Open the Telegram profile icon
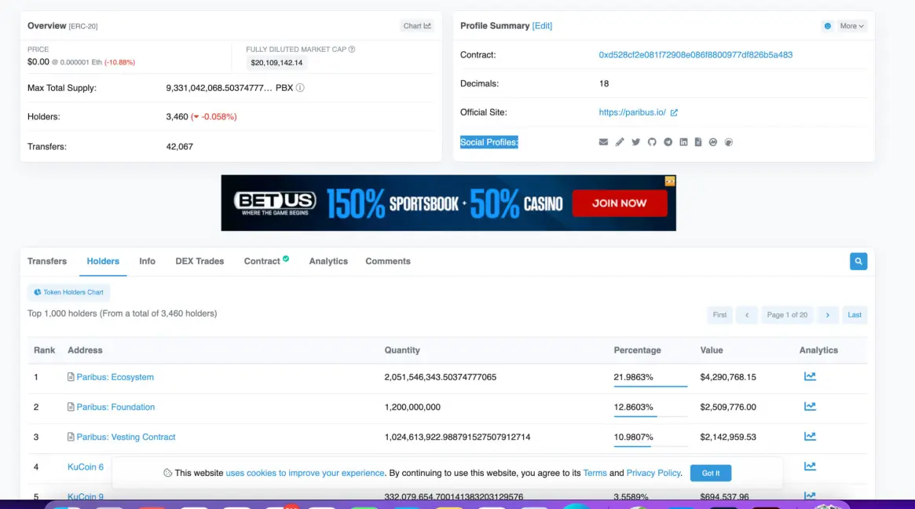Image resolution: width=915 pixels, height=509 pixels. tap(668, 142)
